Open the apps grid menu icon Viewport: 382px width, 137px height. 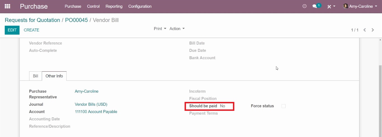(x=8, y=6)
